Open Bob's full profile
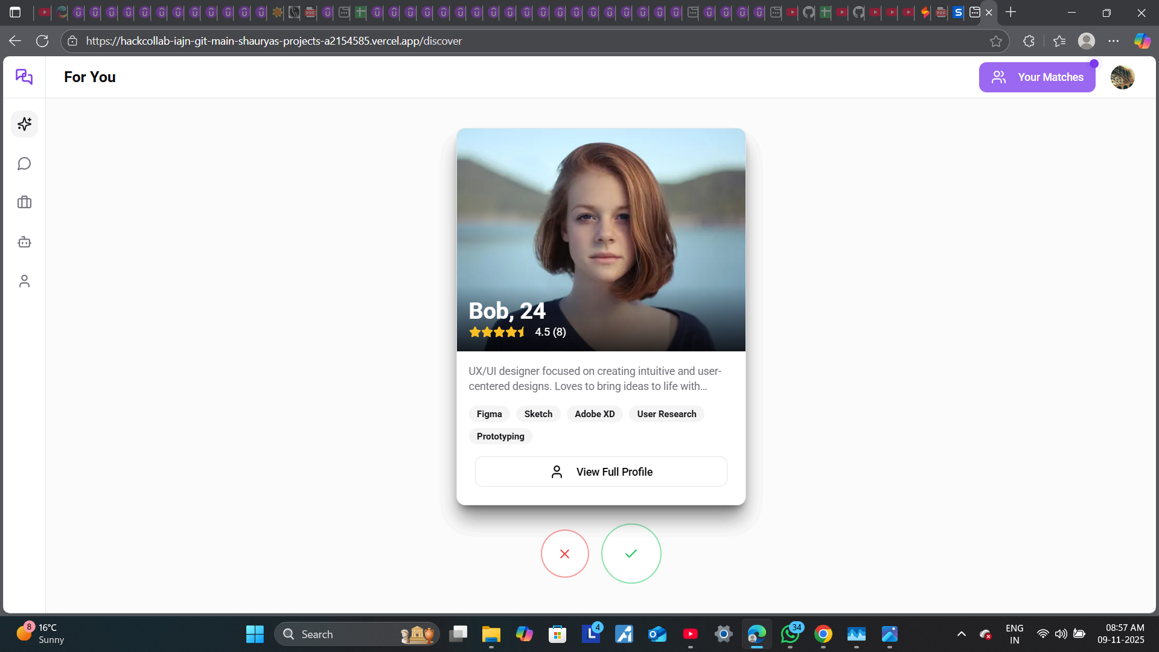 click(601, 471)
